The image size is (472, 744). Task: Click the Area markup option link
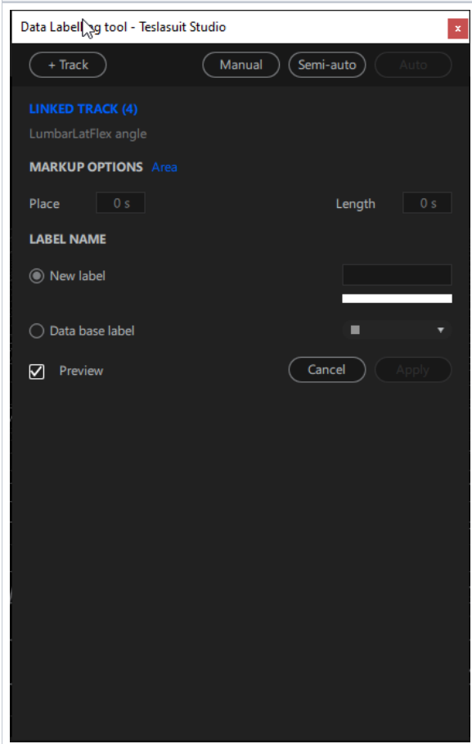point(164,167)
